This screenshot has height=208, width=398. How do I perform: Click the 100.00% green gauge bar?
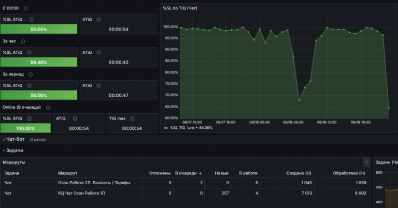coord(25,128)
